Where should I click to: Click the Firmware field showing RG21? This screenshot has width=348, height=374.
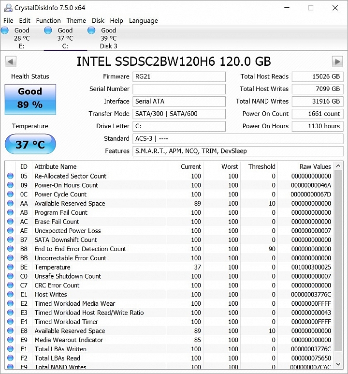click(x=179, y=76)
